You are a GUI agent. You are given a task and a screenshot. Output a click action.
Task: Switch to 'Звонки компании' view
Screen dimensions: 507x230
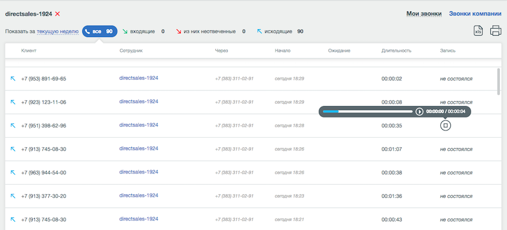coord(475,14)
